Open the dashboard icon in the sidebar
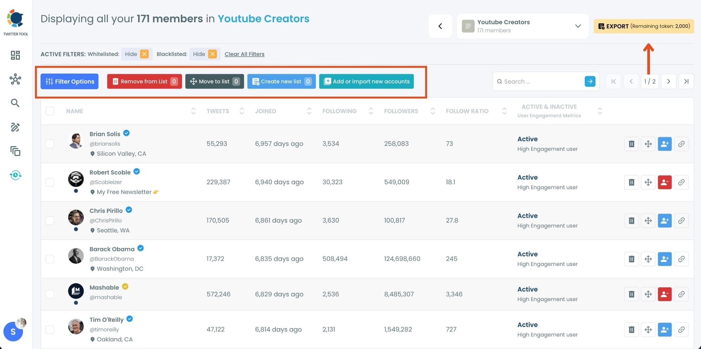701x349 pixels. click(15, 55)
